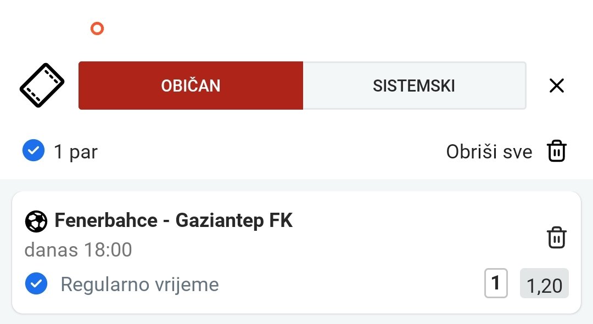Switch to the SISTEMSKI tab
This screenshot has height=324, width=593.
click(414, 86)
